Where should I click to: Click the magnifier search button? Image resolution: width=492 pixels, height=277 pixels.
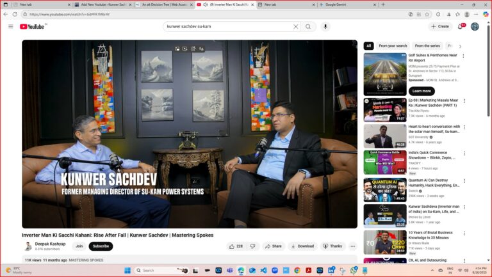(308, 27)
